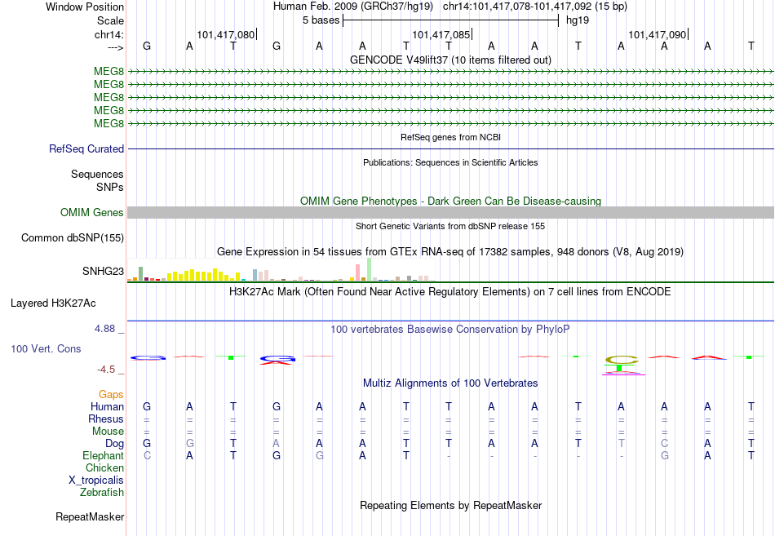Click the chr14: ruler label
This screenshot has height=536, width=775.
coord(109,34)
